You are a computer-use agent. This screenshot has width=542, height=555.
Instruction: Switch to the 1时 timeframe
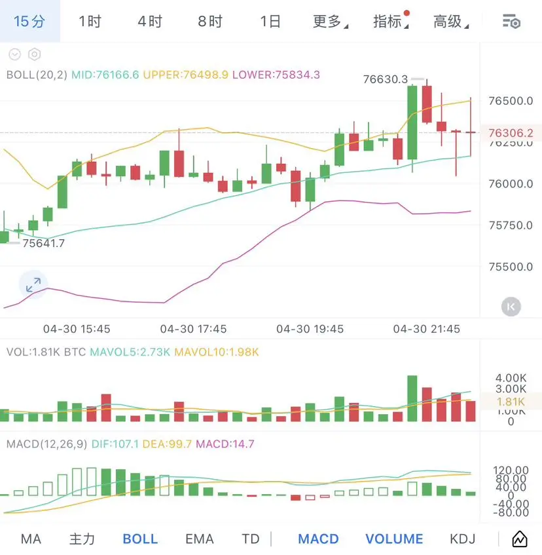pyautogui.click(x=90, y=21)
